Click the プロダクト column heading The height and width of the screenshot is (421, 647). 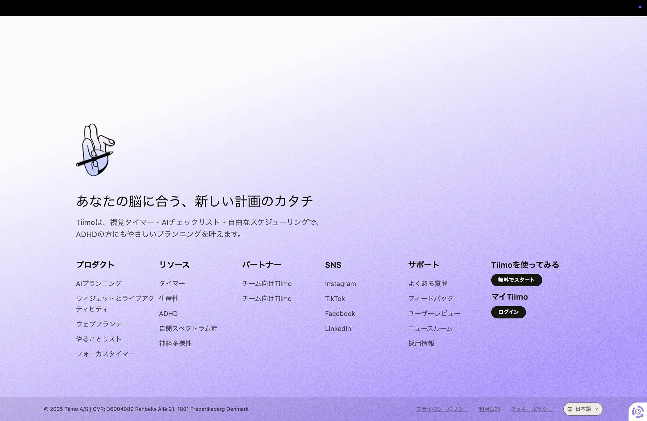pos(95,265)
